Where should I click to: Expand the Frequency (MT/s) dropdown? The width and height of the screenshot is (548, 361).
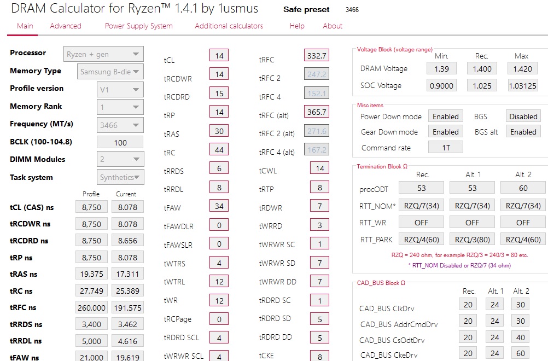(x=120, y=125)
